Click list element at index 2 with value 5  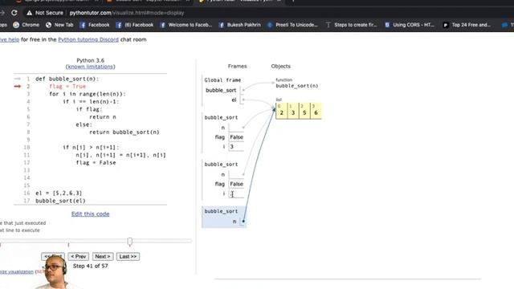click(304, 111)
